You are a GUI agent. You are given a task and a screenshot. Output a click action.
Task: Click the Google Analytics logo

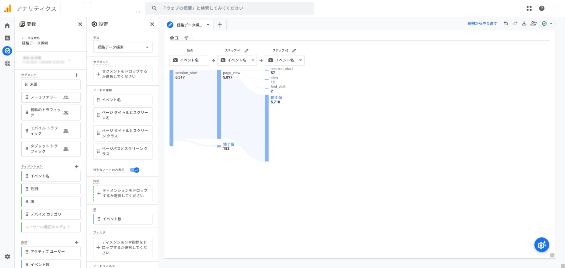tap(7, 9)
